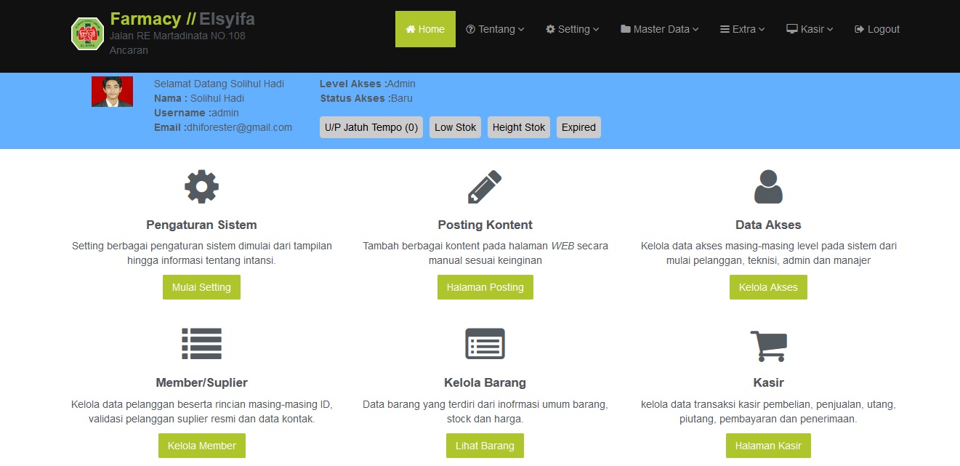The image size is (960, 466).
Task: Expand the Setting dropdown menu
Action: [x=573, y=29]
